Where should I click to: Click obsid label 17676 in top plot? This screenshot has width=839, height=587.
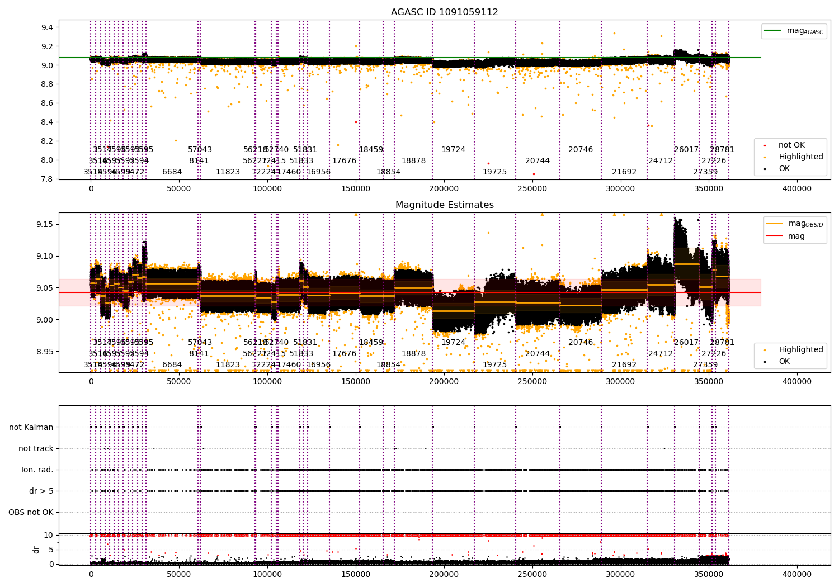(x=344, y=160)
